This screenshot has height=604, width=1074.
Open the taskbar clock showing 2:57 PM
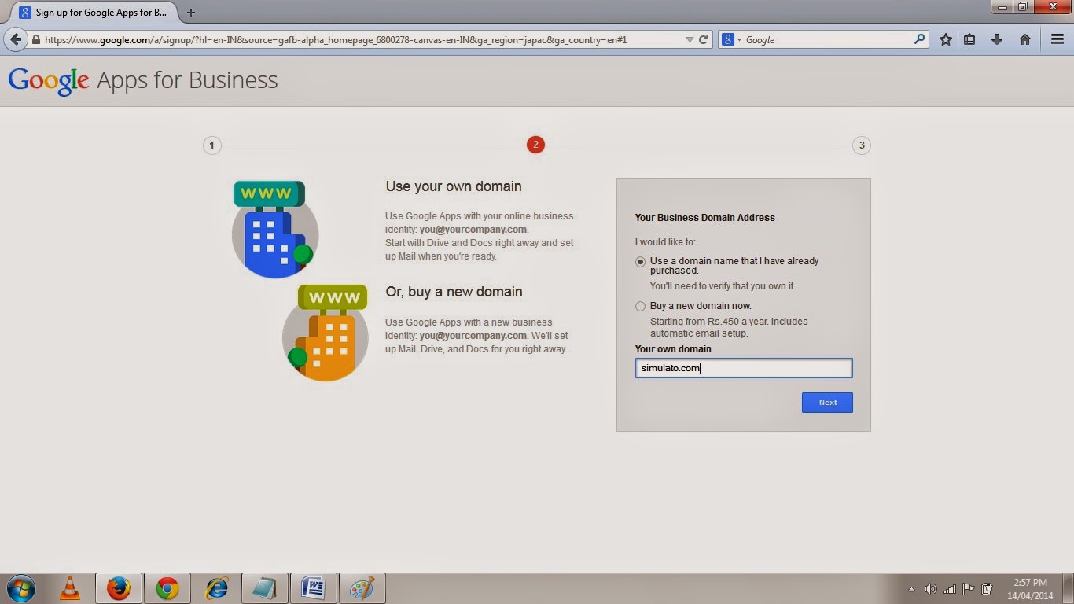pyautogui.click(x=1030, y=589)
